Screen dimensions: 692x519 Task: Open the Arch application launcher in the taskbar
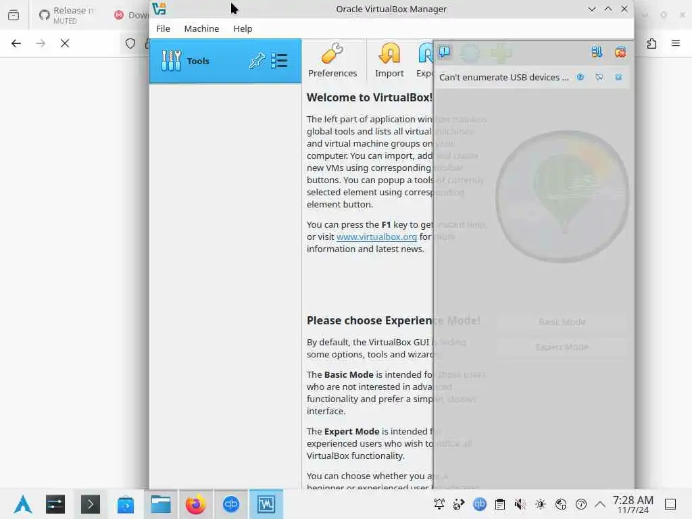23,504
